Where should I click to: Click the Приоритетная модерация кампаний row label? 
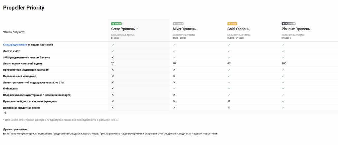click(26, 70)
